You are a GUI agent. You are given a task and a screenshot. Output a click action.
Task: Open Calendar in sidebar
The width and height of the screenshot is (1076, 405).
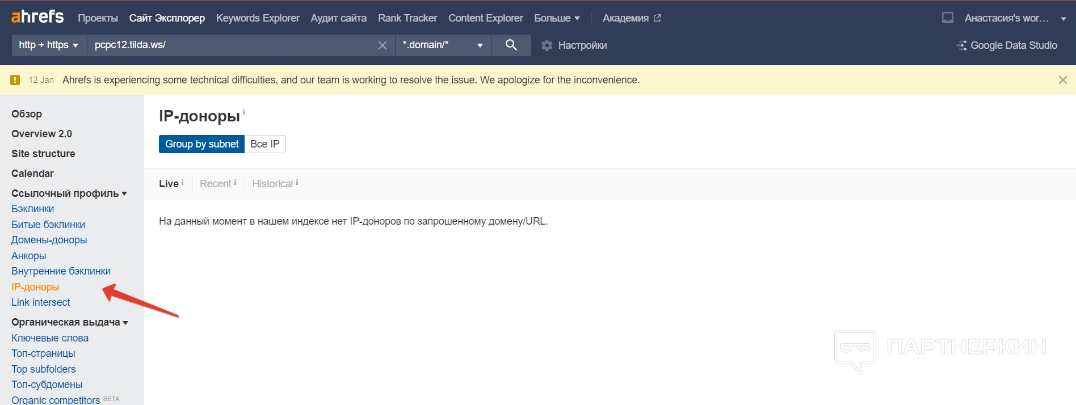pos(32,174)
